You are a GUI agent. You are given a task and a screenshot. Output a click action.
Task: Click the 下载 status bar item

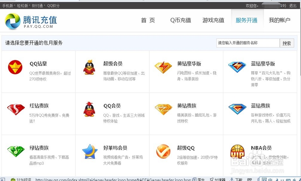(x=237, y=179)
